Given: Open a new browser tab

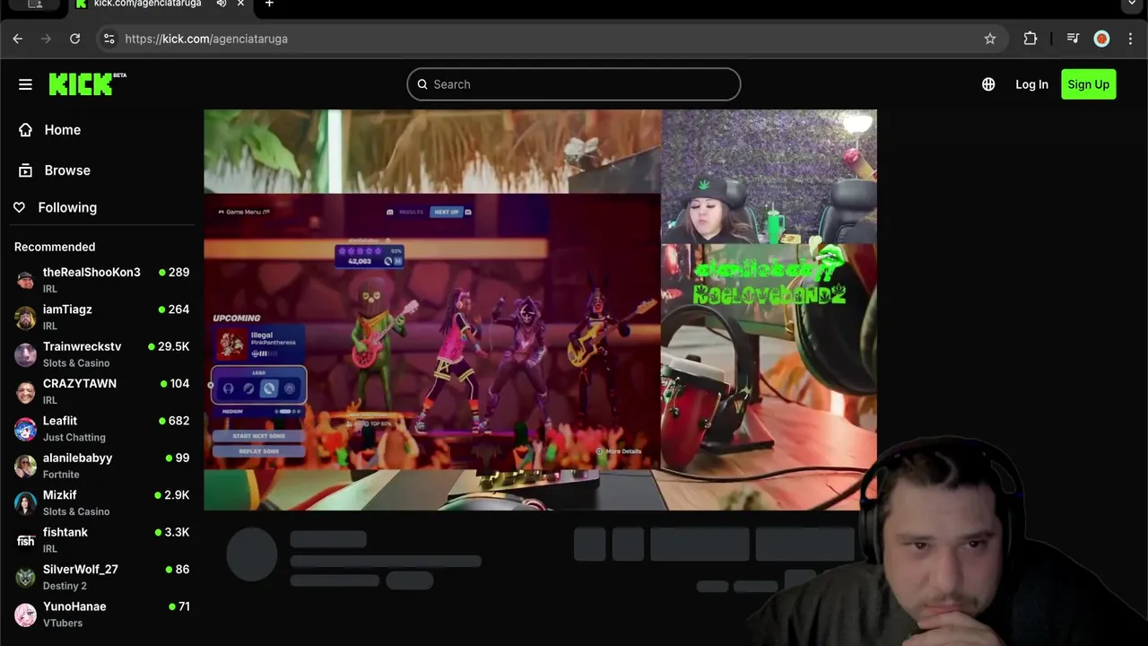Looking at the screenshot, I should 269,4.
